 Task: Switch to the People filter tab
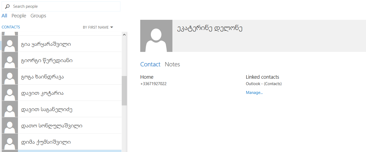click(19, 16)
